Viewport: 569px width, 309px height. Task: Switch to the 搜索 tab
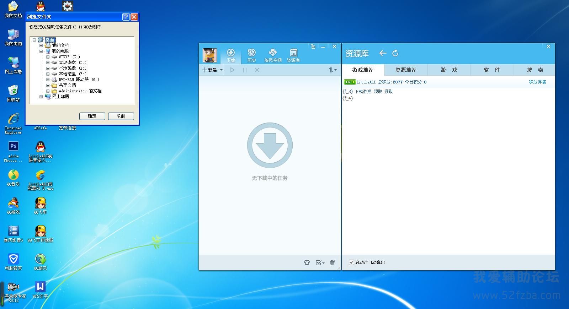(x=535, y=70)
